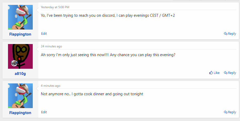This screenshot has height=121, width=240.
Task: Visit Flappington's profile via first post username
Action: click(x=20, y=34)
